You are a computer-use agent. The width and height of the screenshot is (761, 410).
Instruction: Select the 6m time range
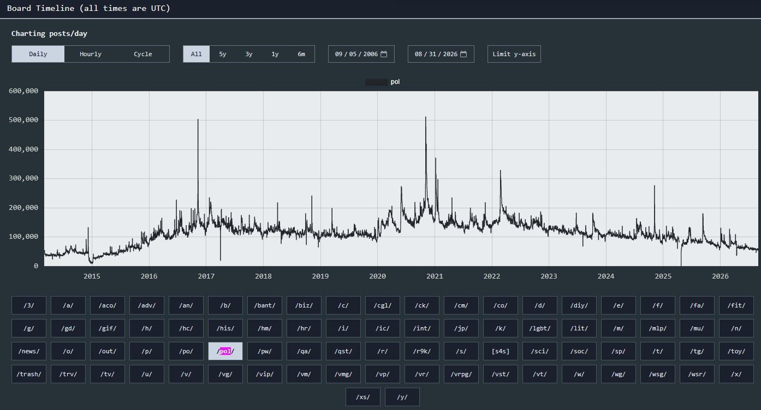301,54
